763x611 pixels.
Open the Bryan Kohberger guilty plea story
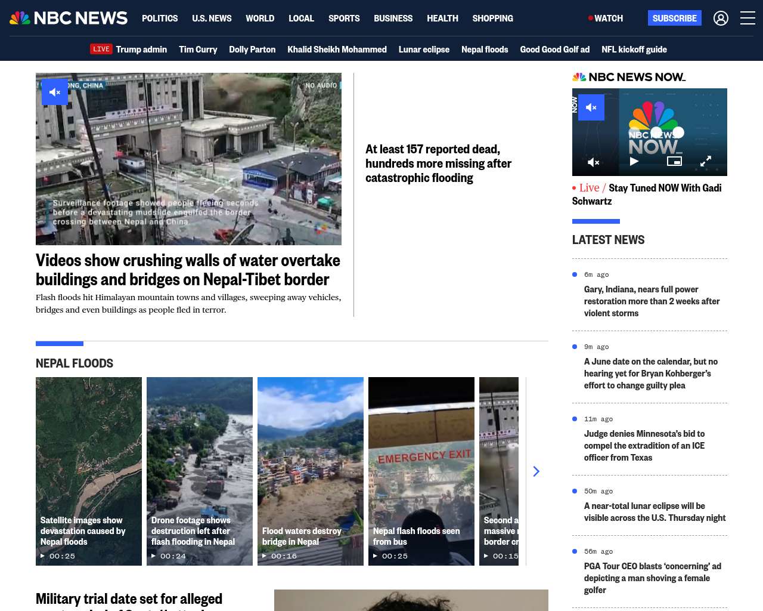tap(651, 374)
